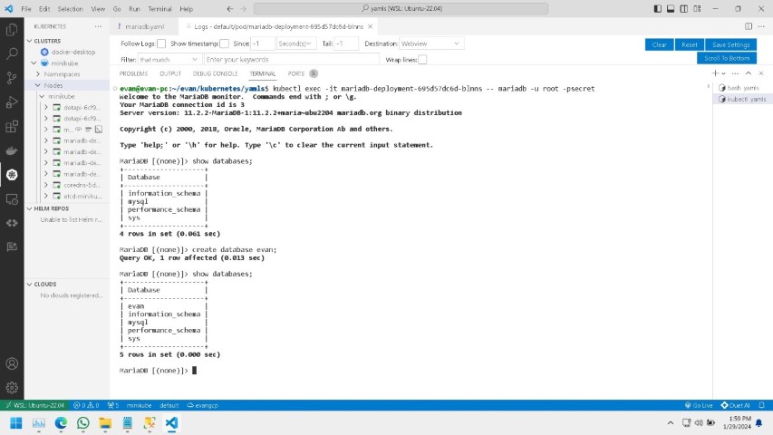The width and height of the screenshot is (773, 435).
Task: Add a new terminal with plus icon
Action: click(715, 73)
